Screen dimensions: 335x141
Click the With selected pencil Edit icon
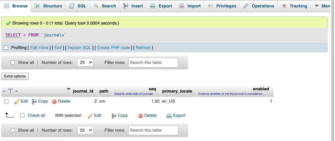click(90, 116)
